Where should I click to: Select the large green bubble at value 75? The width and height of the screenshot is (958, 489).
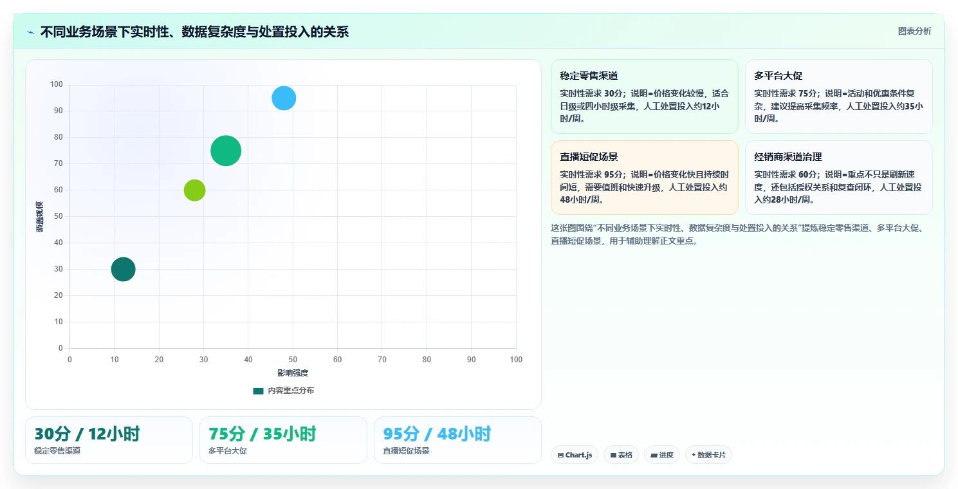coord(226,151)
